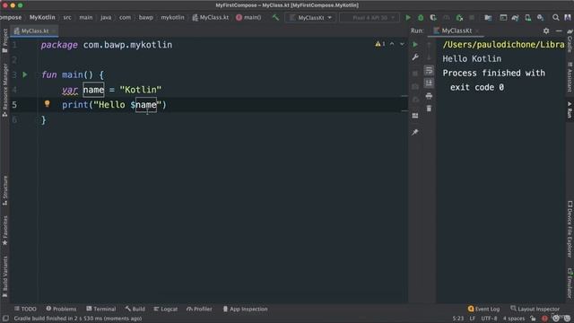The height and width of the screenshot is (323, 574).
Task: Open the Project side tool window
Action: point(4,41)
